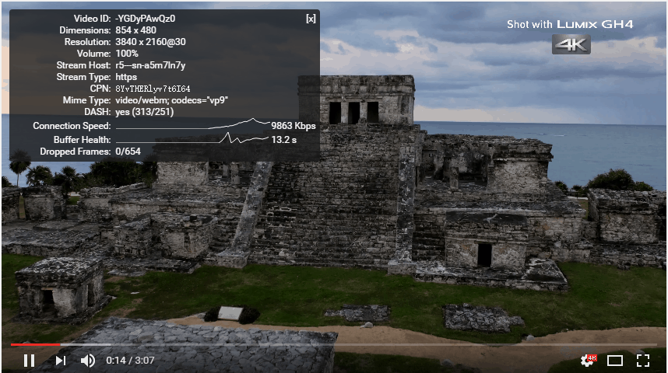Click the Dimensions value 854 x 480

point(136,30)
